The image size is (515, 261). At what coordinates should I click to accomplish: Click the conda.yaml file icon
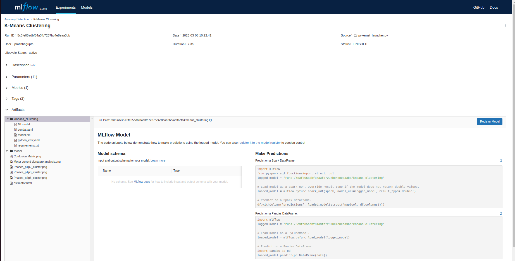click(16, 130)
